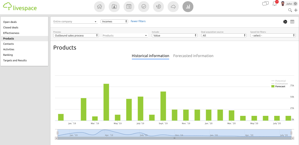Click the tallest bar near Apr '19

pos(106,102)
